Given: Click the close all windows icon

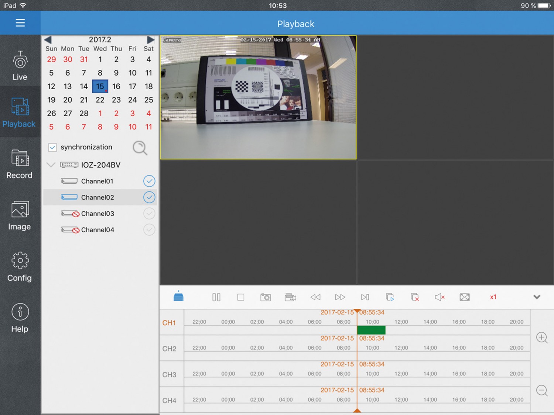Looking at the screenshot, I should coord(415,297).
